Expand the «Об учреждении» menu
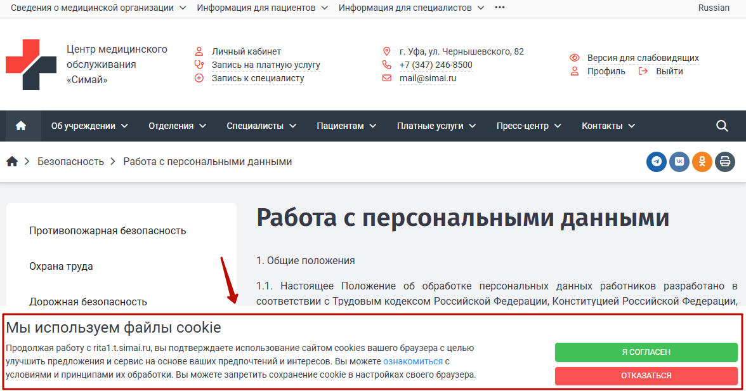The width and height of the screenshot is (746, 391). pyautogui.click(x=89, y=126)
